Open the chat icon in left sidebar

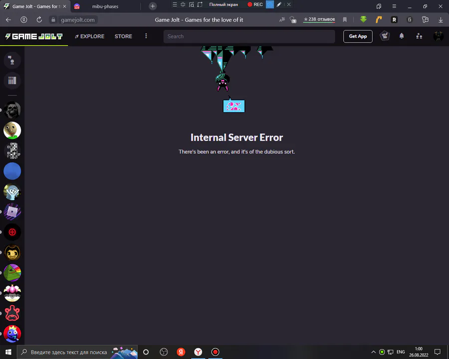tap(12, 60)
